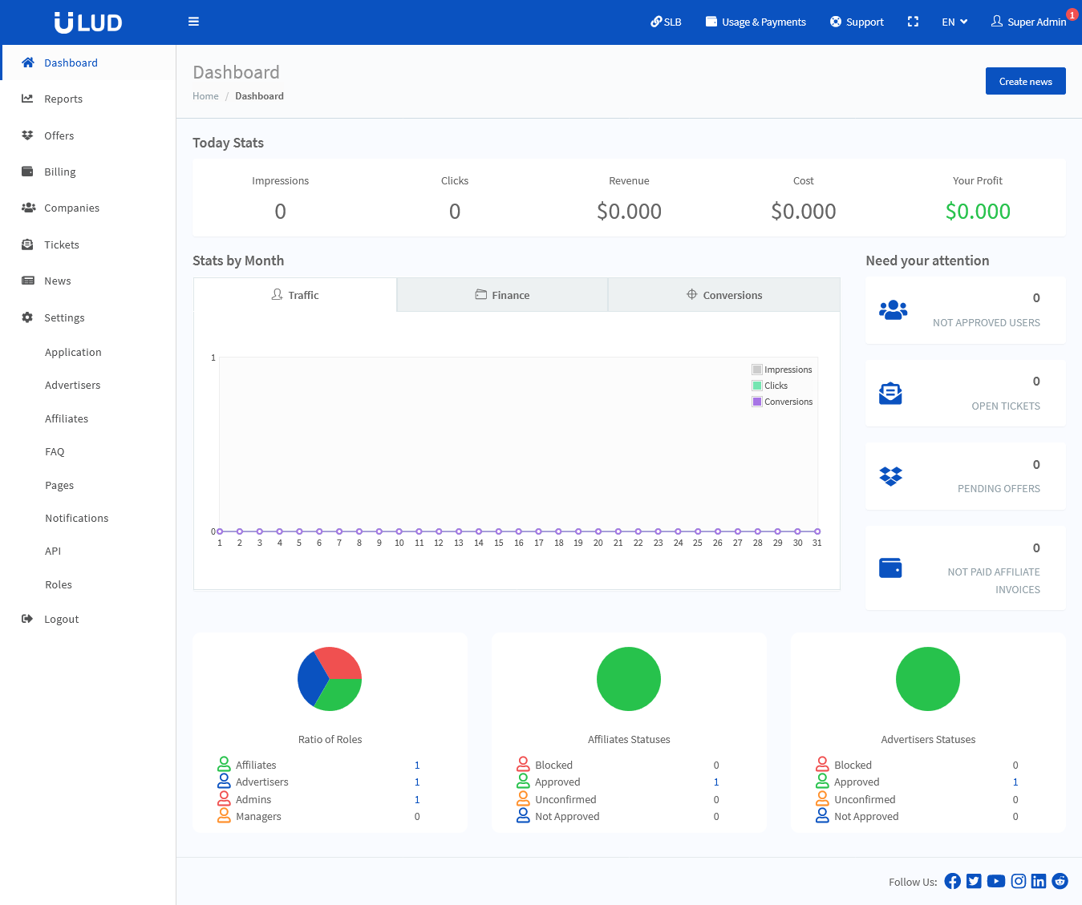
Task: Click the Ratio of Roles pie chart
Action: 330,679
